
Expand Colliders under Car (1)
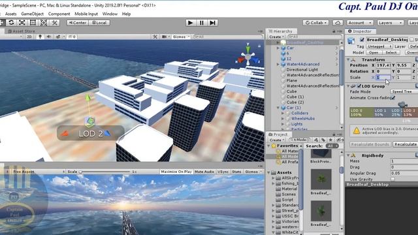tap(283, 113)
